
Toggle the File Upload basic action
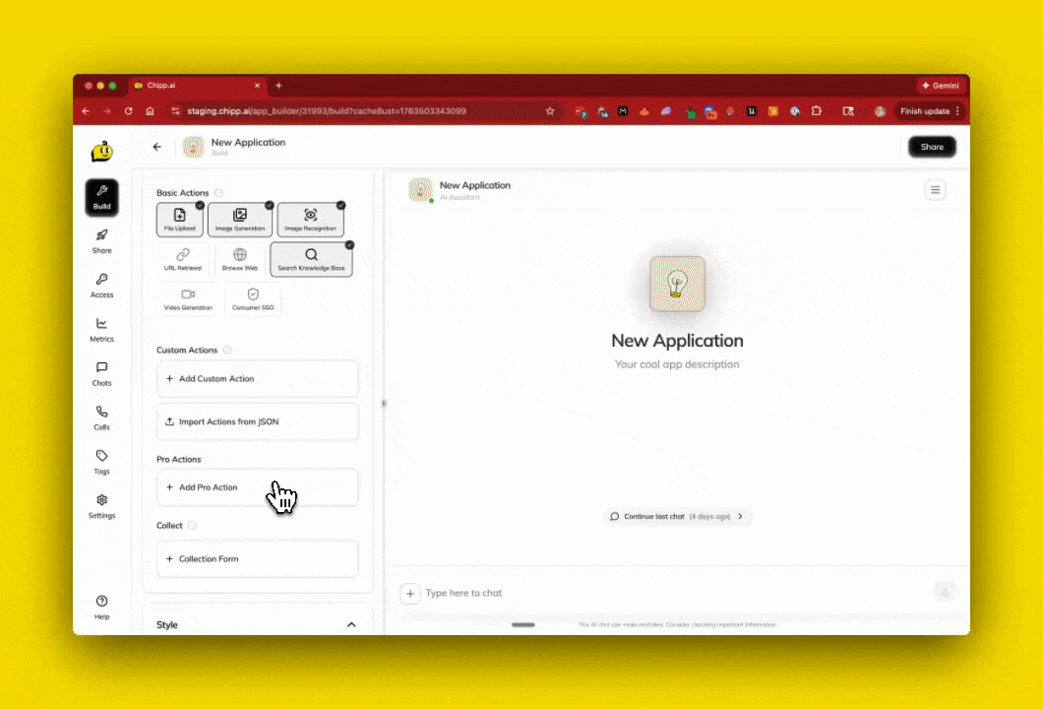(x=180, y=220)
